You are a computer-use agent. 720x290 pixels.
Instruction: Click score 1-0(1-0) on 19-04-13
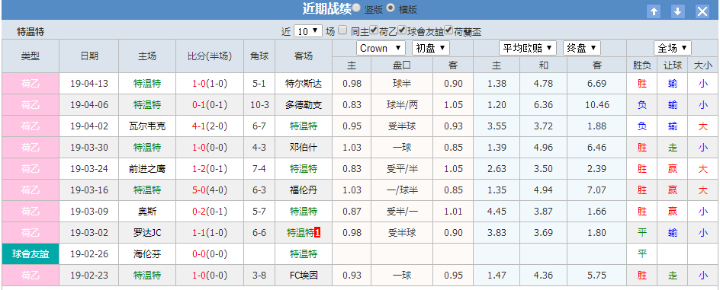[x=210, y=84]
